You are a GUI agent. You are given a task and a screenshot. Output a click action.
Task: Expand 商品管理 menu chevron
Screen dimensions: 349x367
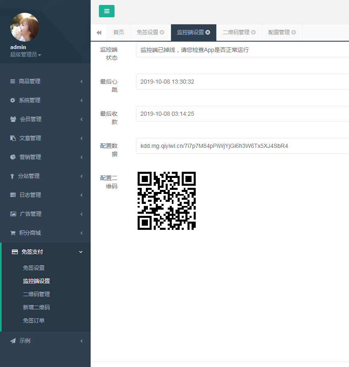pyautogui.click(x=82, y=82)
